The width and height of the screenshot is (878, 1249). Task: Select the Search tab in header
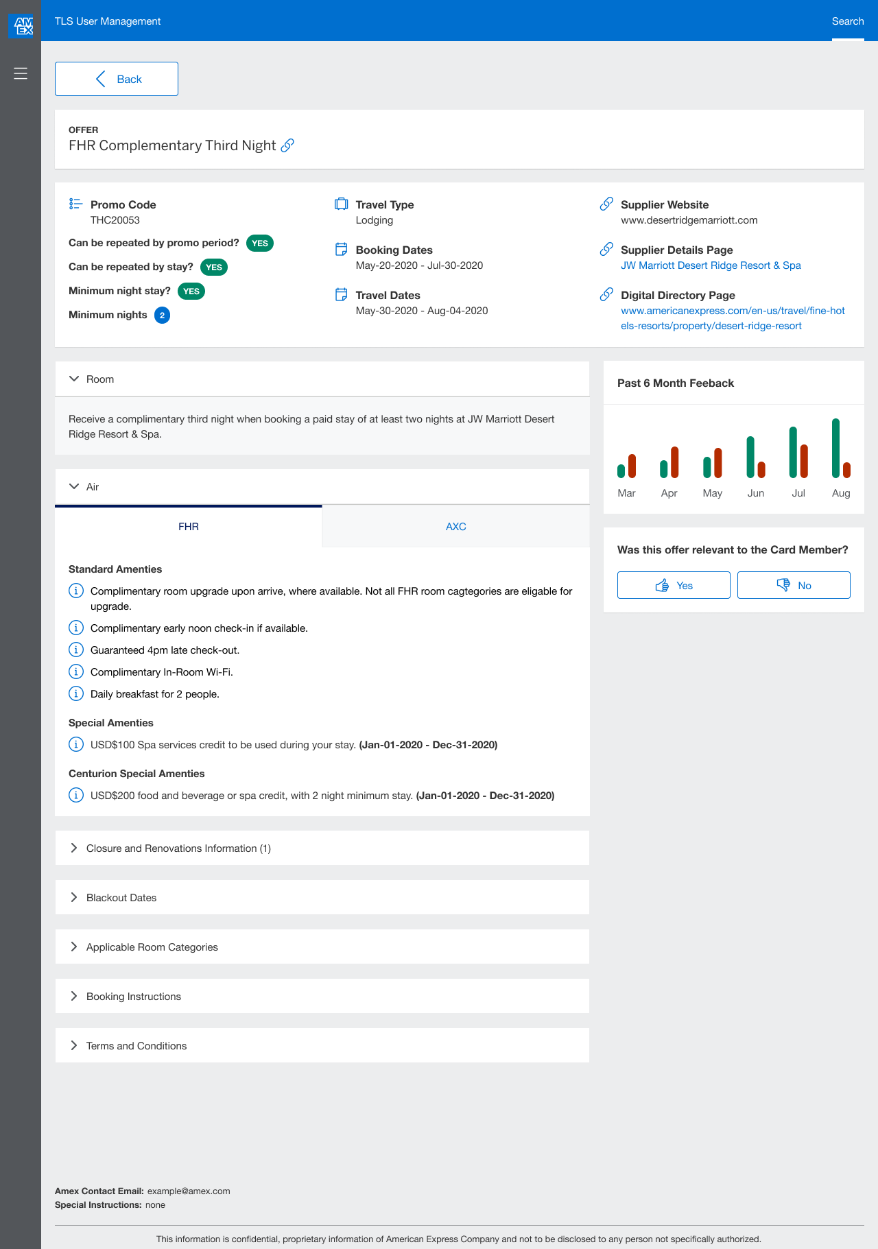pyautogui.click(x=847, y=21)
